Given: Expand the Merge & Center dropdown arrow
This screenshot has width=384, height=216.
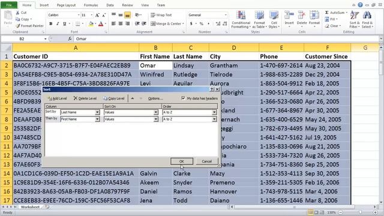Looking at the screenshot, I should (x=183, y=24).
